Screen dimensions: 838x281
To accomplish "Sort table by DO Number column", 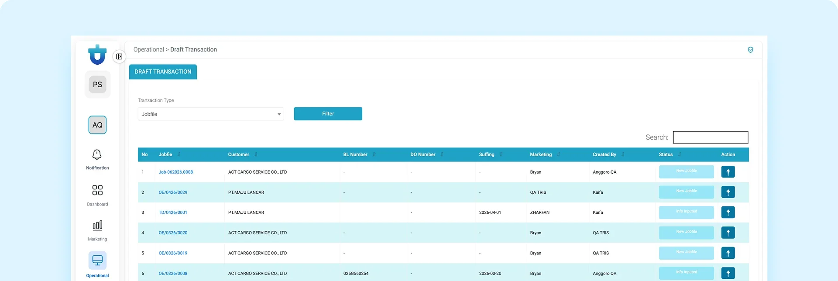I will 442,154.
